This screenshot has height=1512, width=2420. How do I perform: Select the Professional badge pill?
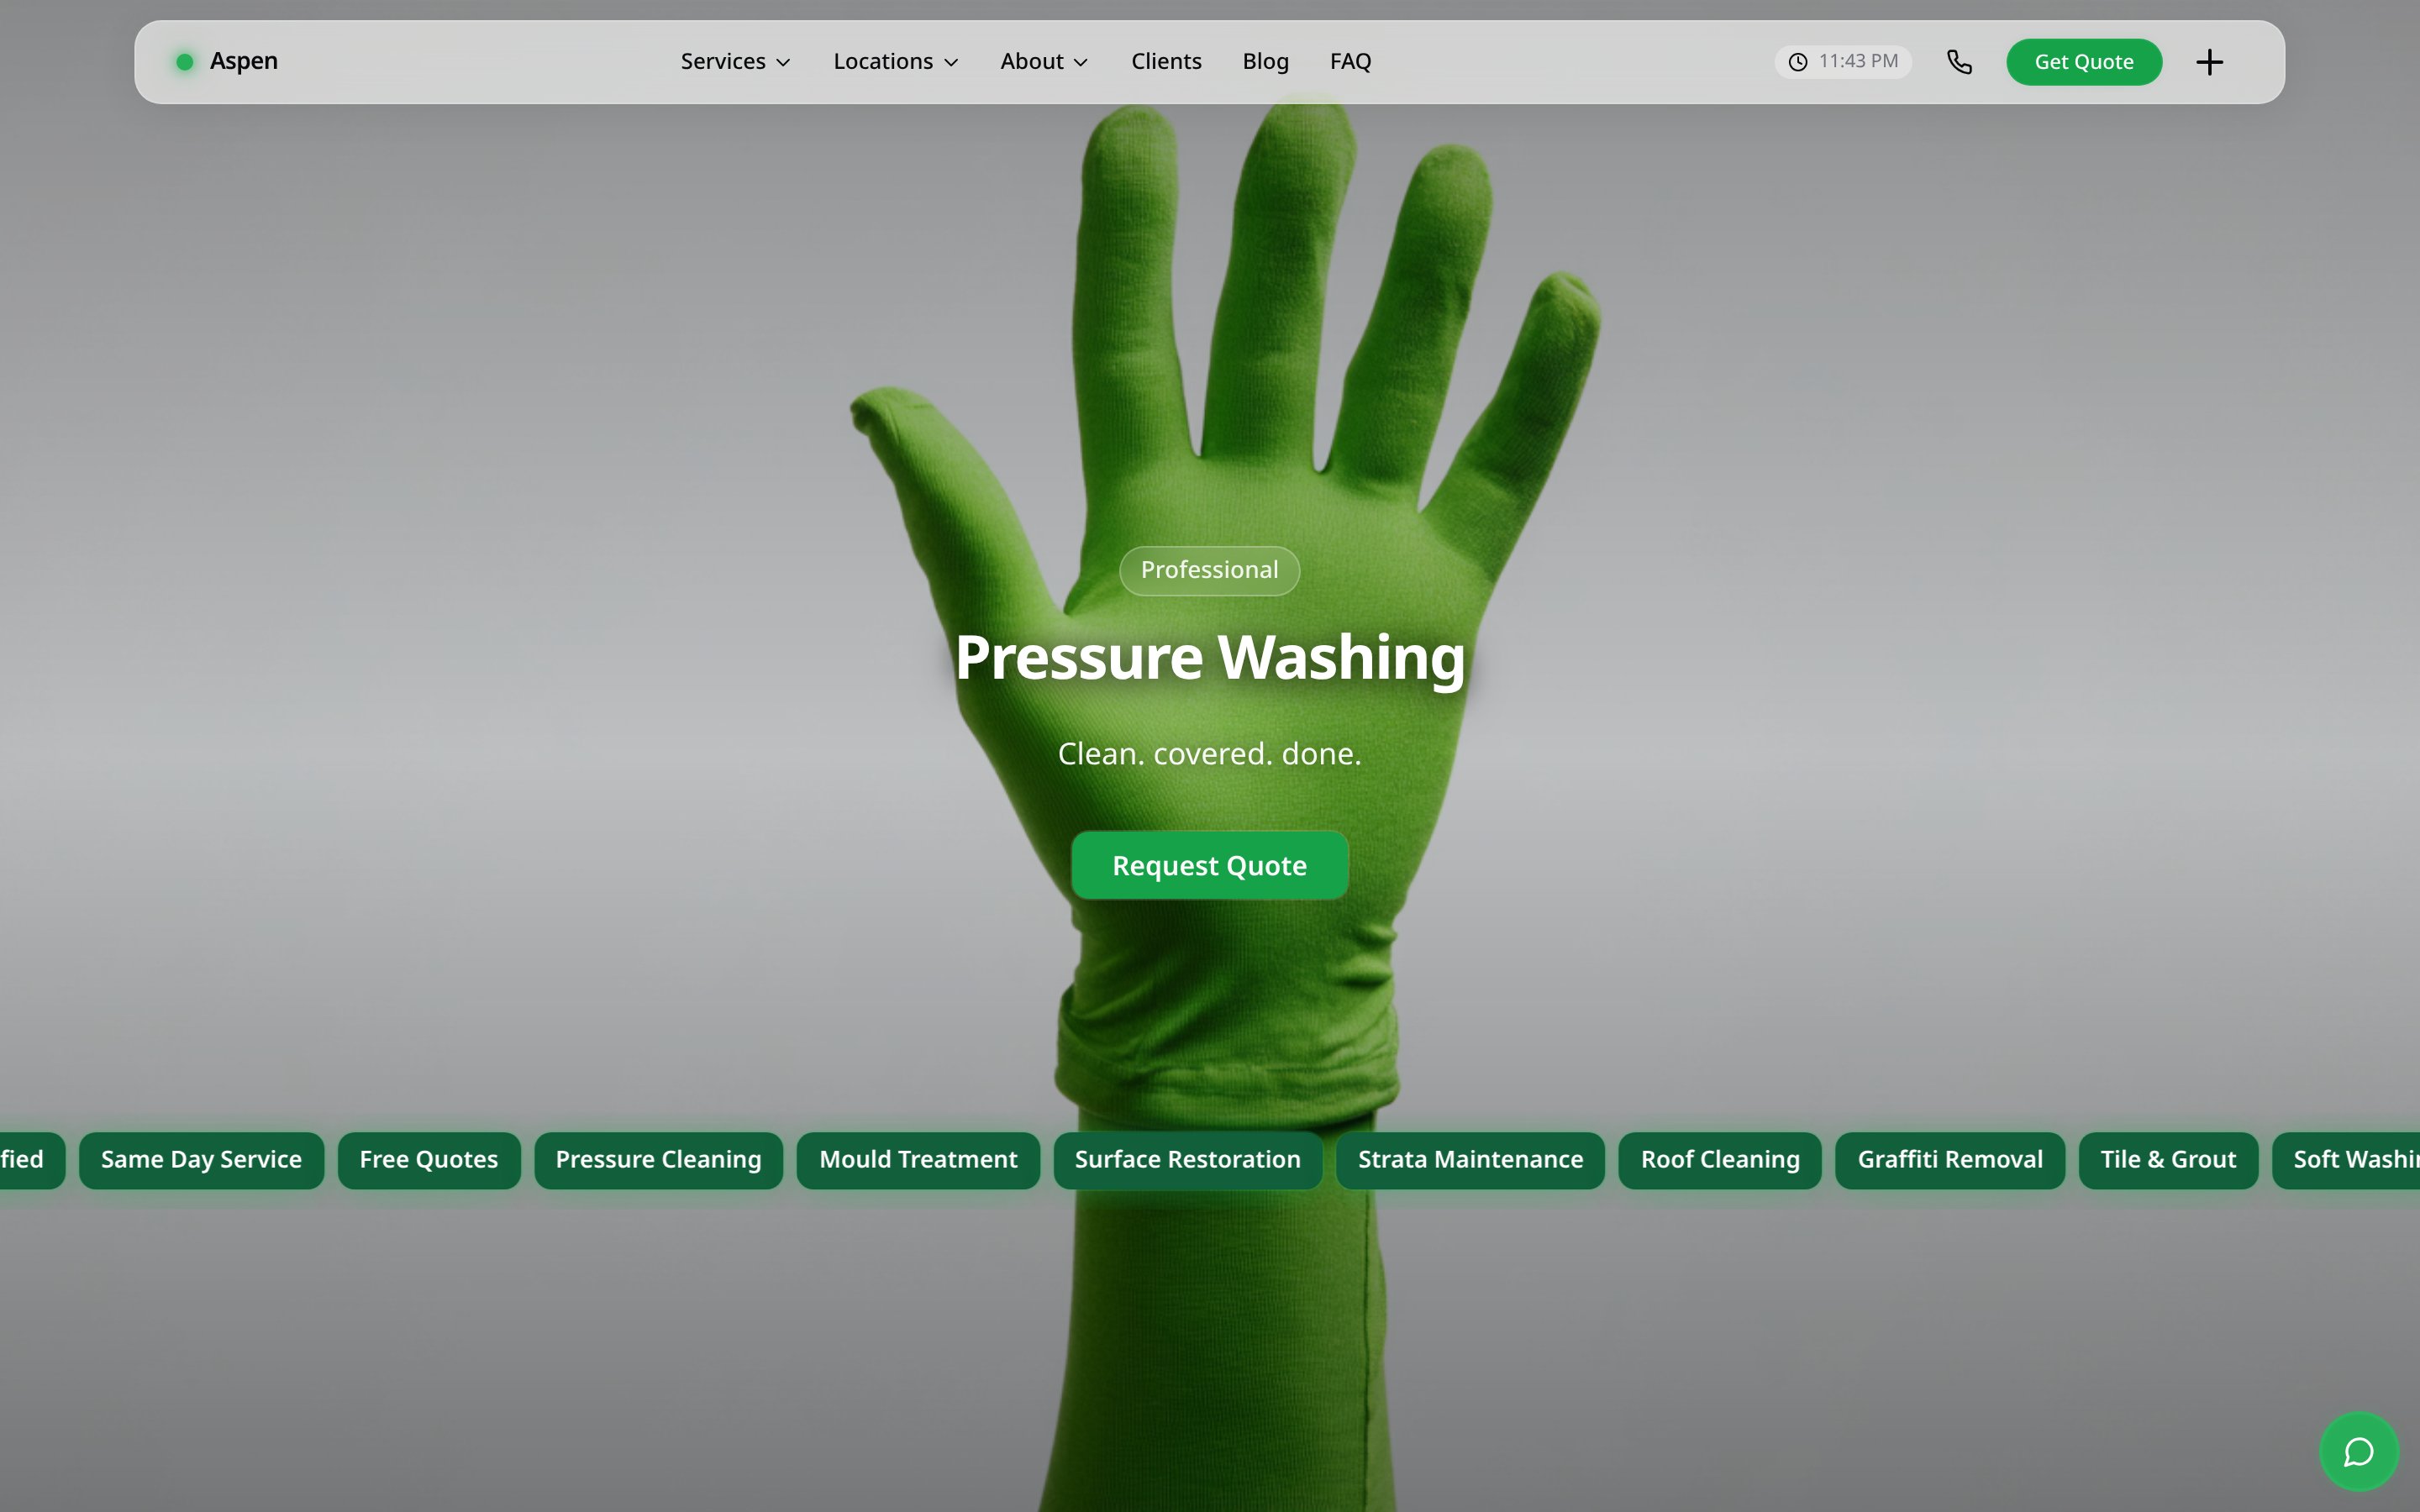[x=1209, y=570]
